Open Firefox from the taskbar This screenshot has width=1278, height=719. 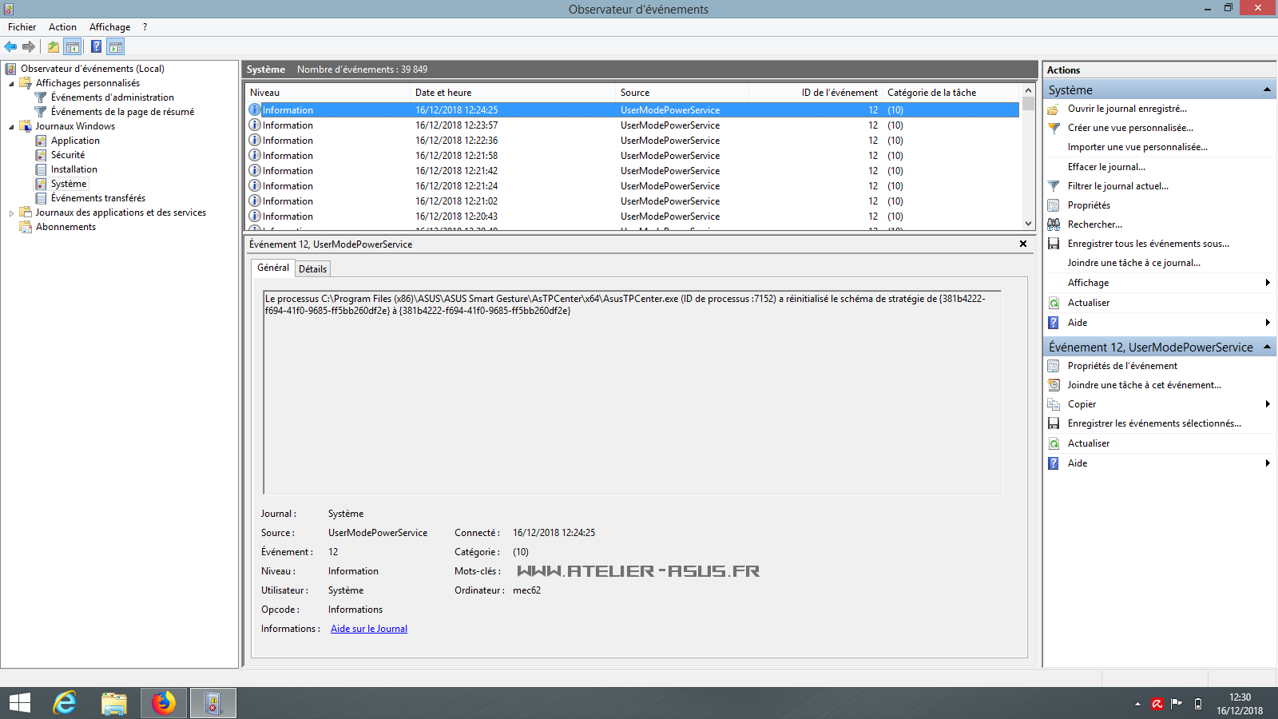click(164, 703)
